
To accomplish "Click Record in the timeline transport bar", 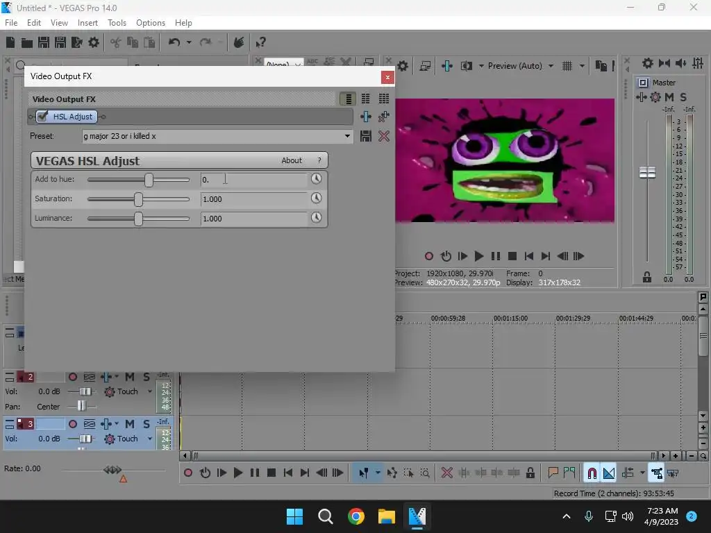I will tap(188, 473).
